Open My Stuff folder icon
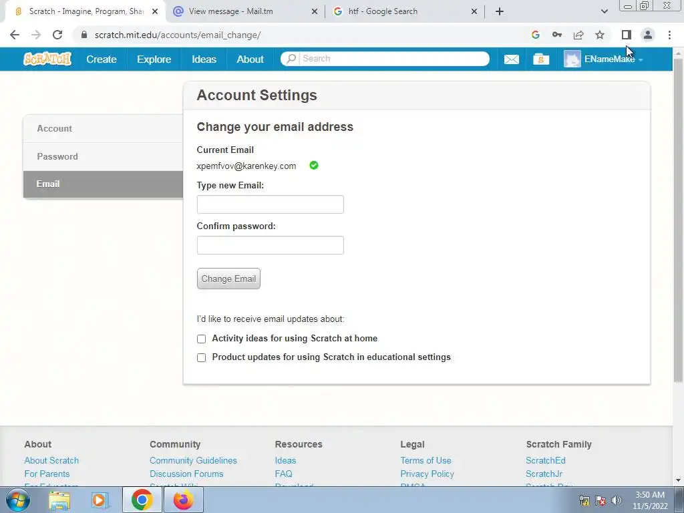Viewport: 684px width, 513px height. (541, 59)
